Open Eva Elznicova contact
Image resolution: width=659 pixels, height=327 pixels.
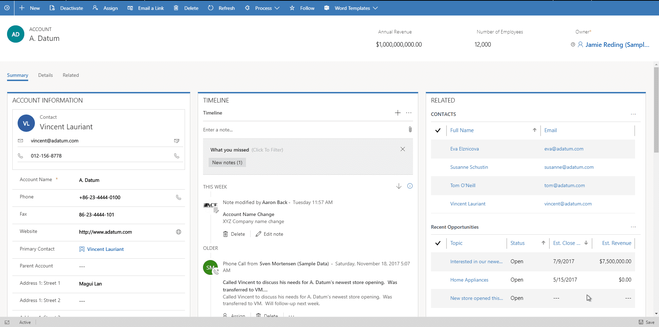click(464, 149)
